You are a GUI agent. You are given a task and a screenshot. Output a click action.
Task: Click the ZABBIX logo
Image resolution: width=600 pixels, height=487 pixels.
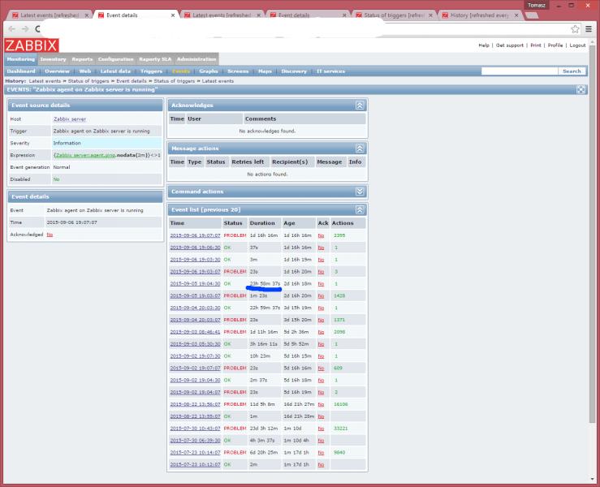pos(32,45)
